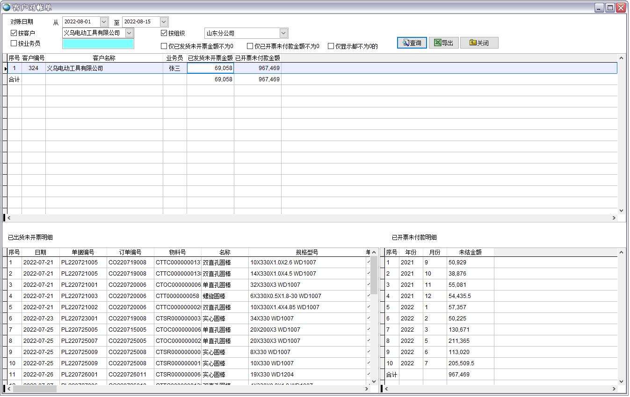
Task: Click the 查询 (query) button
Action: (412, 43)
